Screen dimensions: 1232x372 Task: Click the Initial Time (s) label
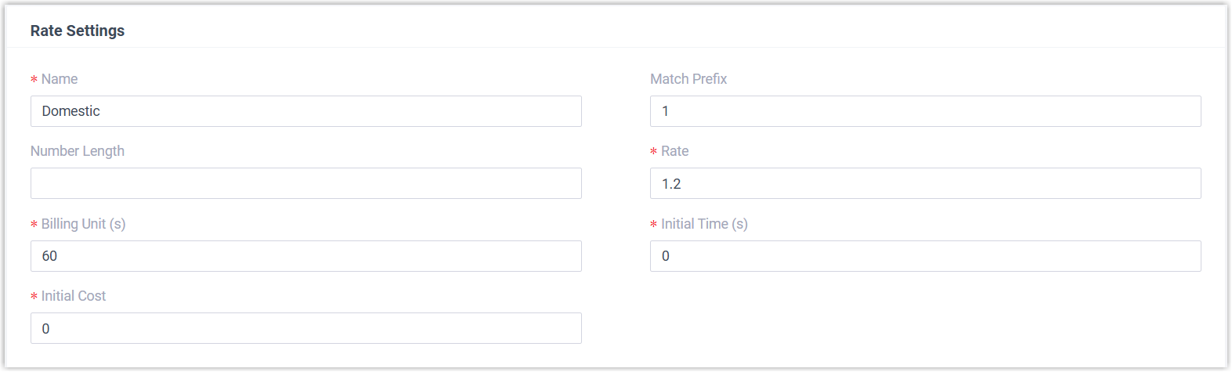(704, 224)
